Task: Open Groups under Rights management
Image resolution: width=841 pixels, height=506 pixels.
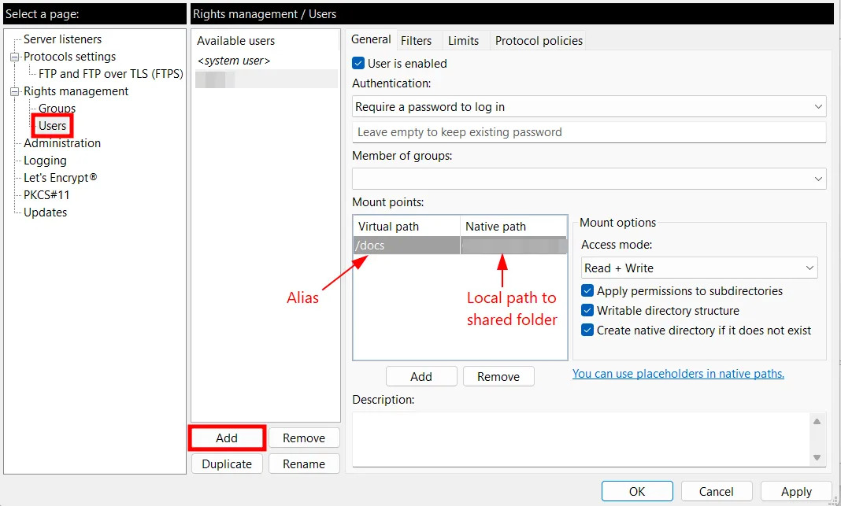Action: tap(57, 109)
